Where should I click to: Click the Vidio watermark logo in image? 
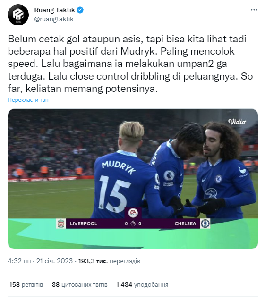coord(237,122)
